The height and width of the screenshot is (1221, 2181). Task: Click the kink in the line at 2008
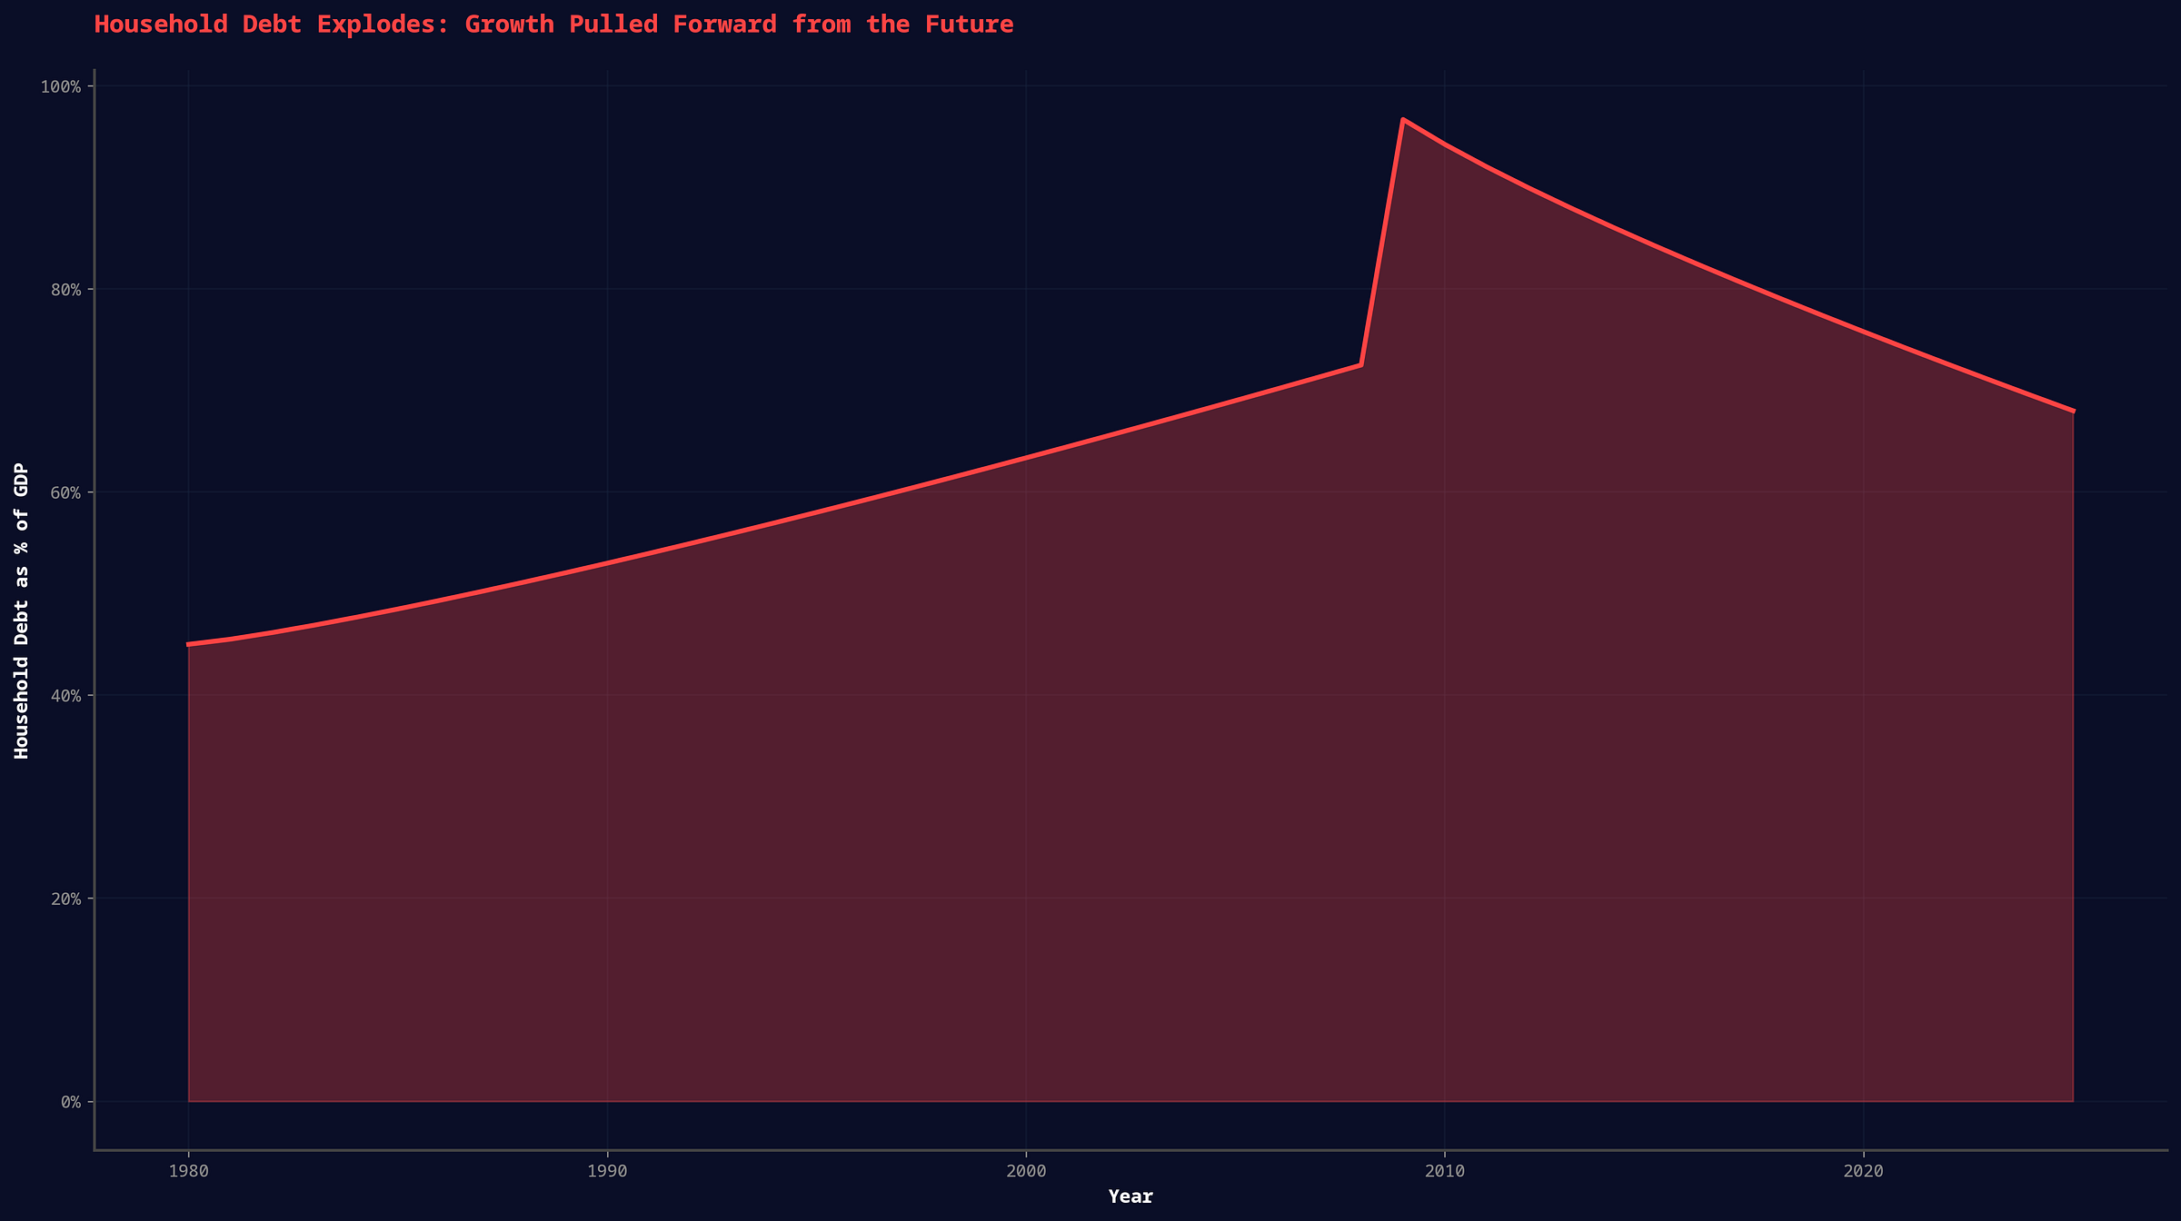tap(1360, 365)
